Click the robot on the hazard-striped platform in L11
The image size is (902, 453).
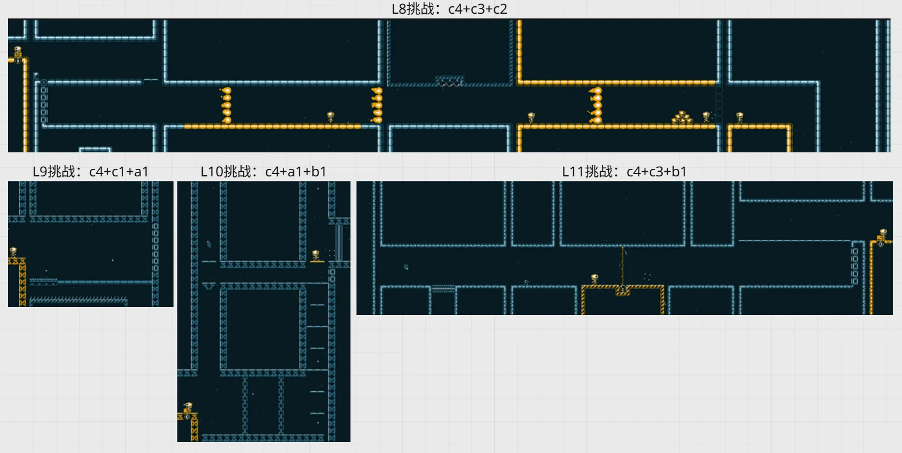click(x=594, y=279)
